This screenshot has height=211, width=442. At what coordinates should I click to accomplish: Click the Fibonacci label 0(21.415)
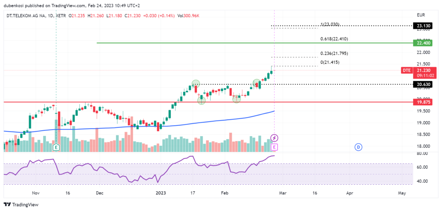(x=330, y=62)
